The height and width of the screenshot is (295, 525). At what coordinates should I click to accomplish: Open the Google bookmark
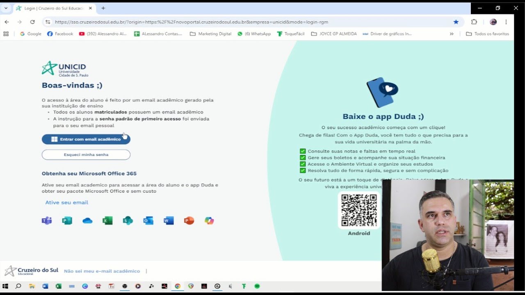coord(30,34)
